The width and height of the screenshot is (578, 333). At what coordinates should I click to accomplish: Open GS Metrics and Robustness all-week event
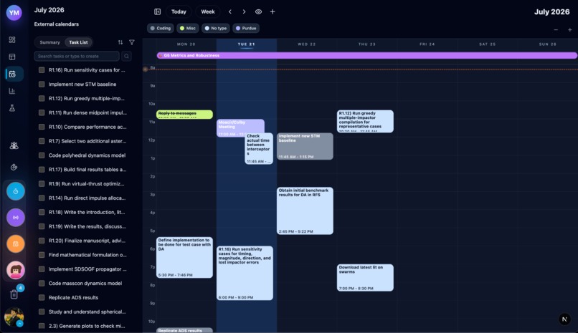click(366, 56)
